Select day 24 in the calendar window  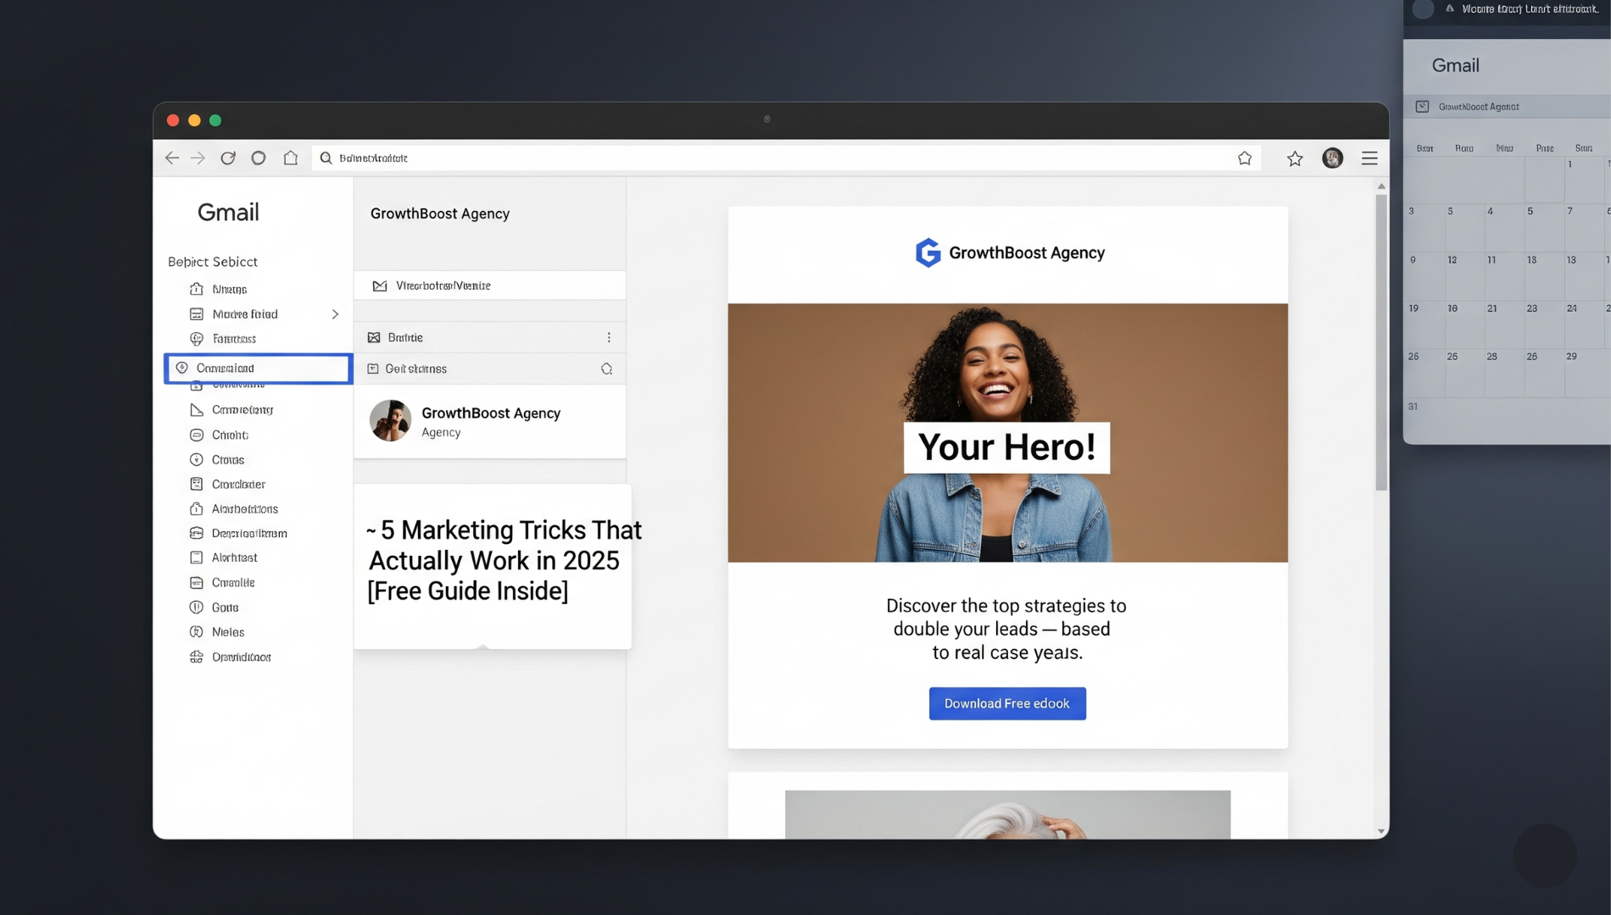(x=1571, y=308)
